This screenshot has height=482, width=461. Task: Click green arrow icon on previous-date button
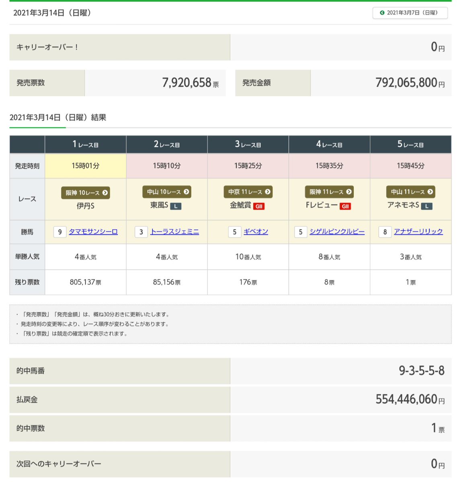click(x=382, y=13)
